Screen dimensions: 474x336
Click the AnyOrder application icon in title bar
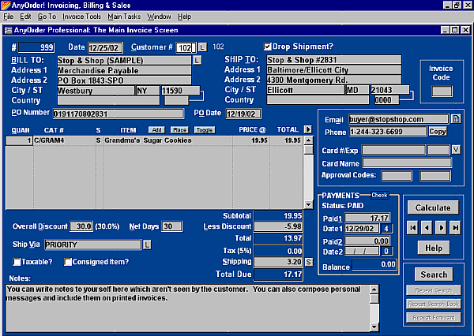[6, 6]
